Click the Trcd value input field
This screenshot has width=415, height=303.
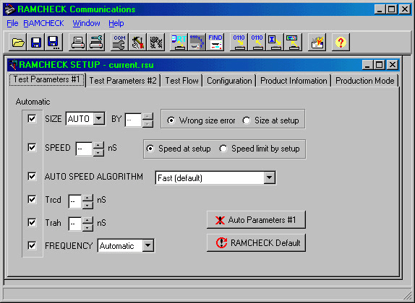point(75,201)
